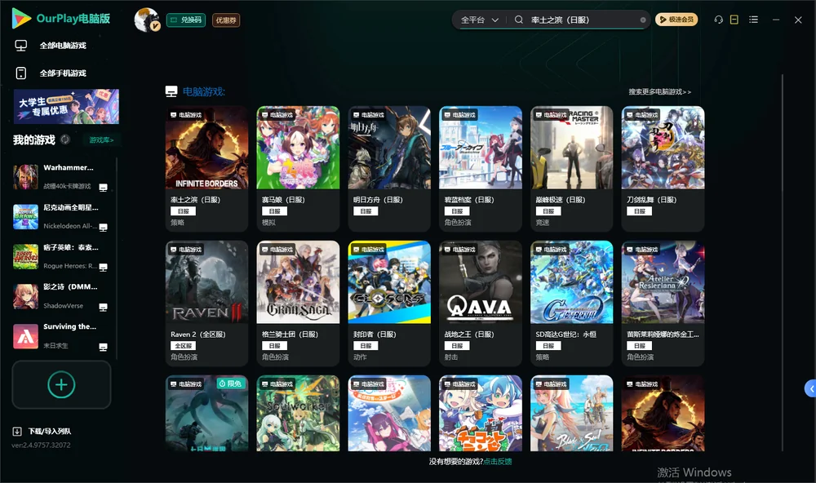Open the list menu icon in title bar
The height and width of the screenshot is (483, 816).
[753, 20]
